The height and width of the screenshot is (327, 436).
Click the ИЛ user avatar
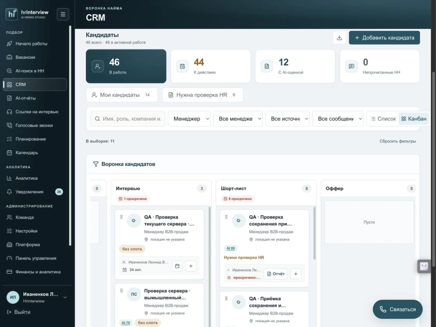pyautogui.click(x=13, y=297)
